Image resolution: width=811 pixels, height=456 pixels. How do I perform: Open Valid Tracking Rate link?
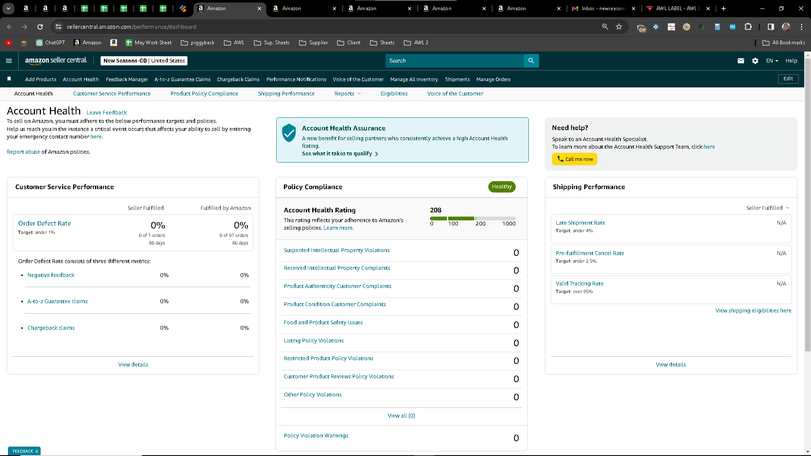pos(580,284)
